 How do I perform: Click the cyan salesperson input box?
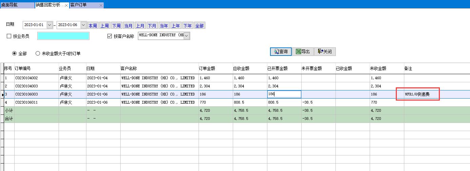63,36
